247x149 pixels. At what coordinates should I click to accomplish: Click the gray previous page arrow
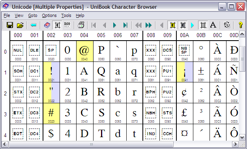coord(105,25)
